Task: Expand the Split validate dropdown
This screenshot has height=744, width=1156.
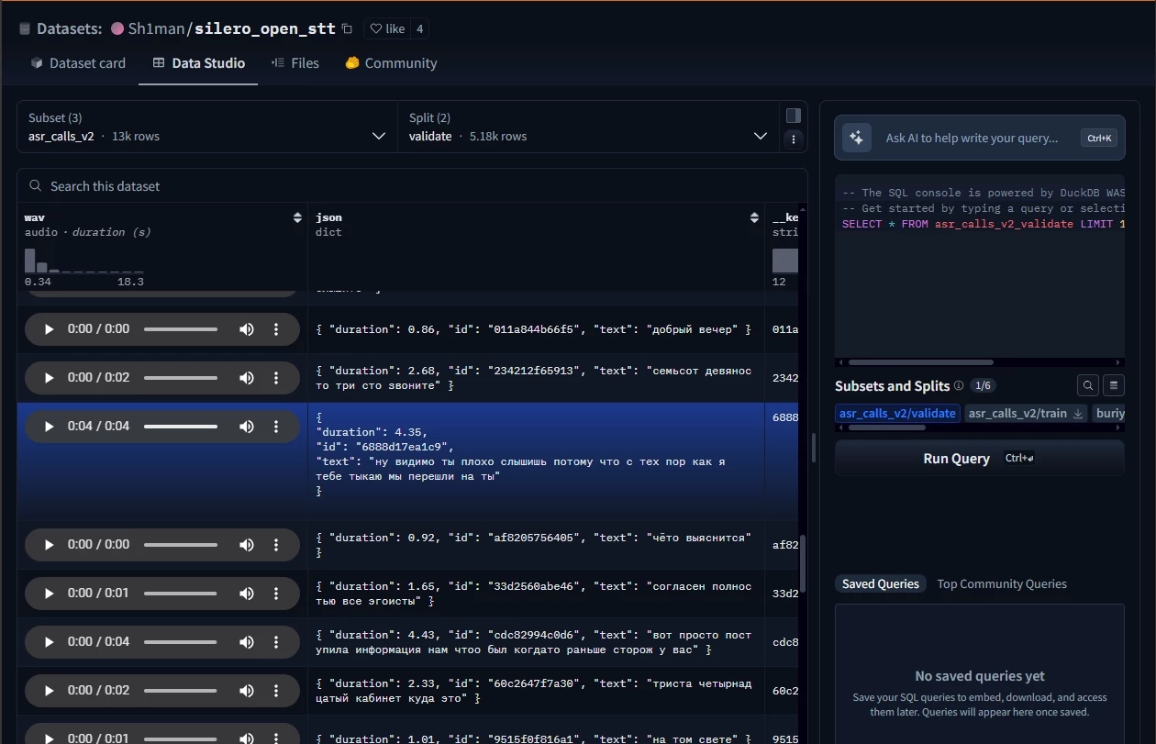Action: coord(588,127)
